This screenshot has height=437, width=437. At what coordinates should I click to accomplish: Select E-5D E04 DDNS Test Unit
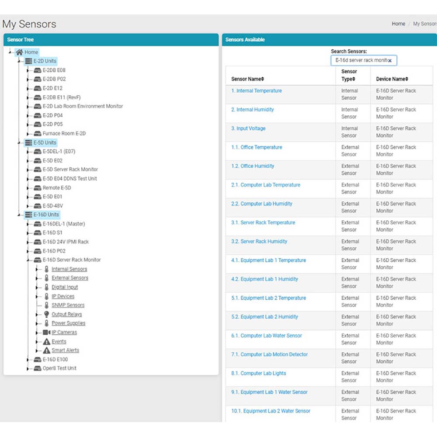point(69,179)
